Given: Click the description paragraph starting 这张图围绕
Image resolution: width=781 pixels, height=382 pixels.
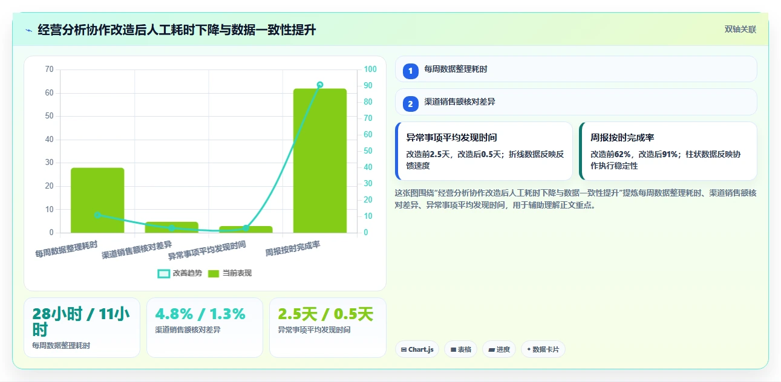Looking at the screenshot, I should click(575, 199).
